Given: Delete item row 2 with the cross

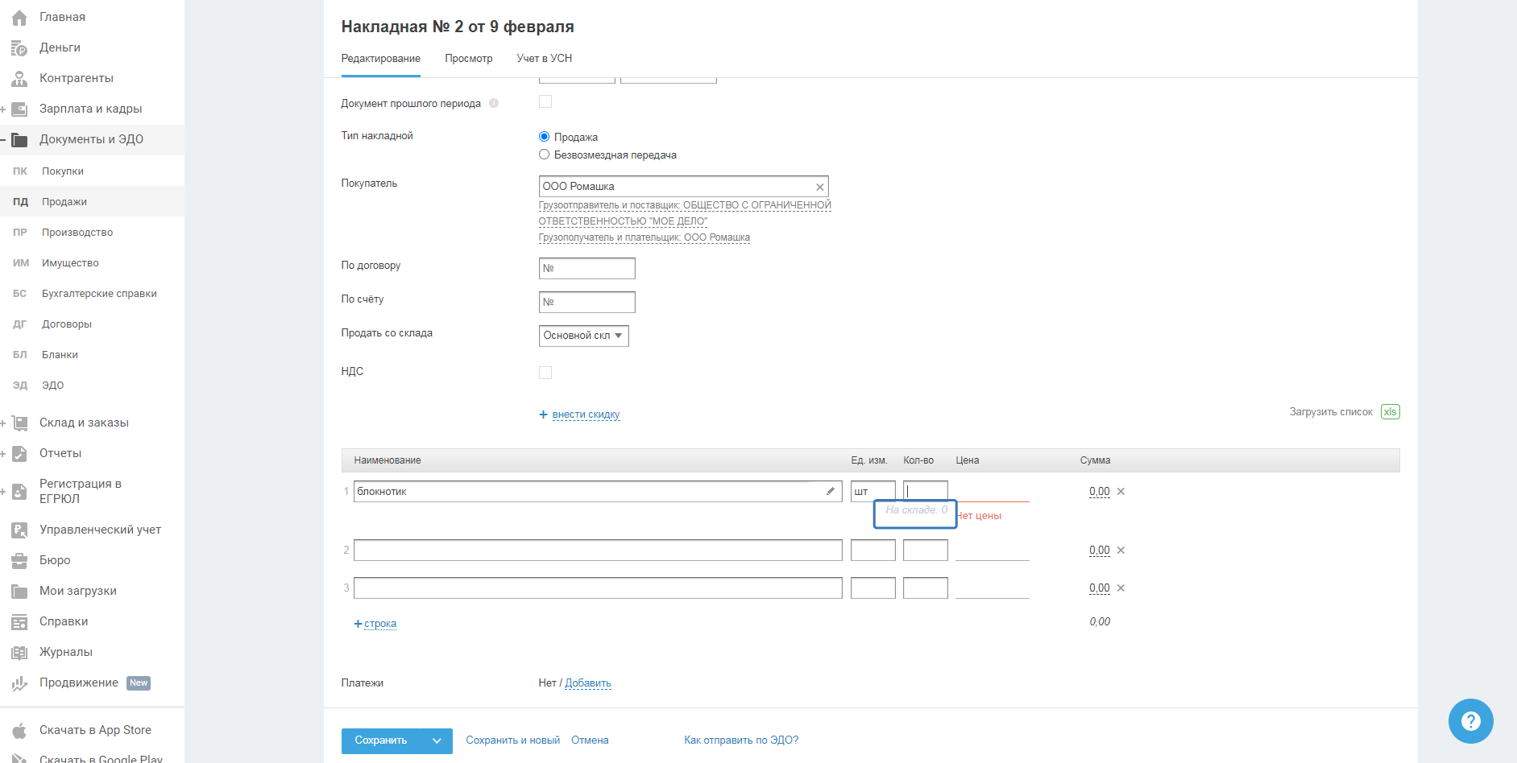Looking at the screenshot, I should tap(1121, 551).
